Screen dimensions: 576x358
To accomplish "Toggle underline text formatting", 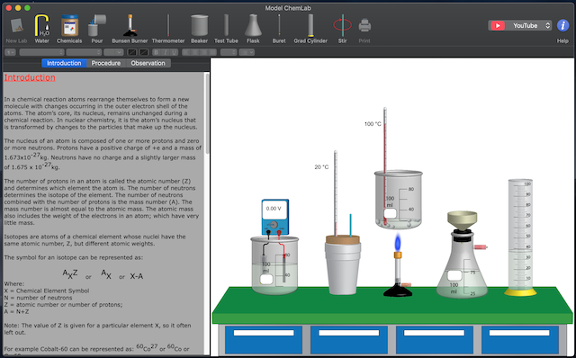I will [174, 52].
